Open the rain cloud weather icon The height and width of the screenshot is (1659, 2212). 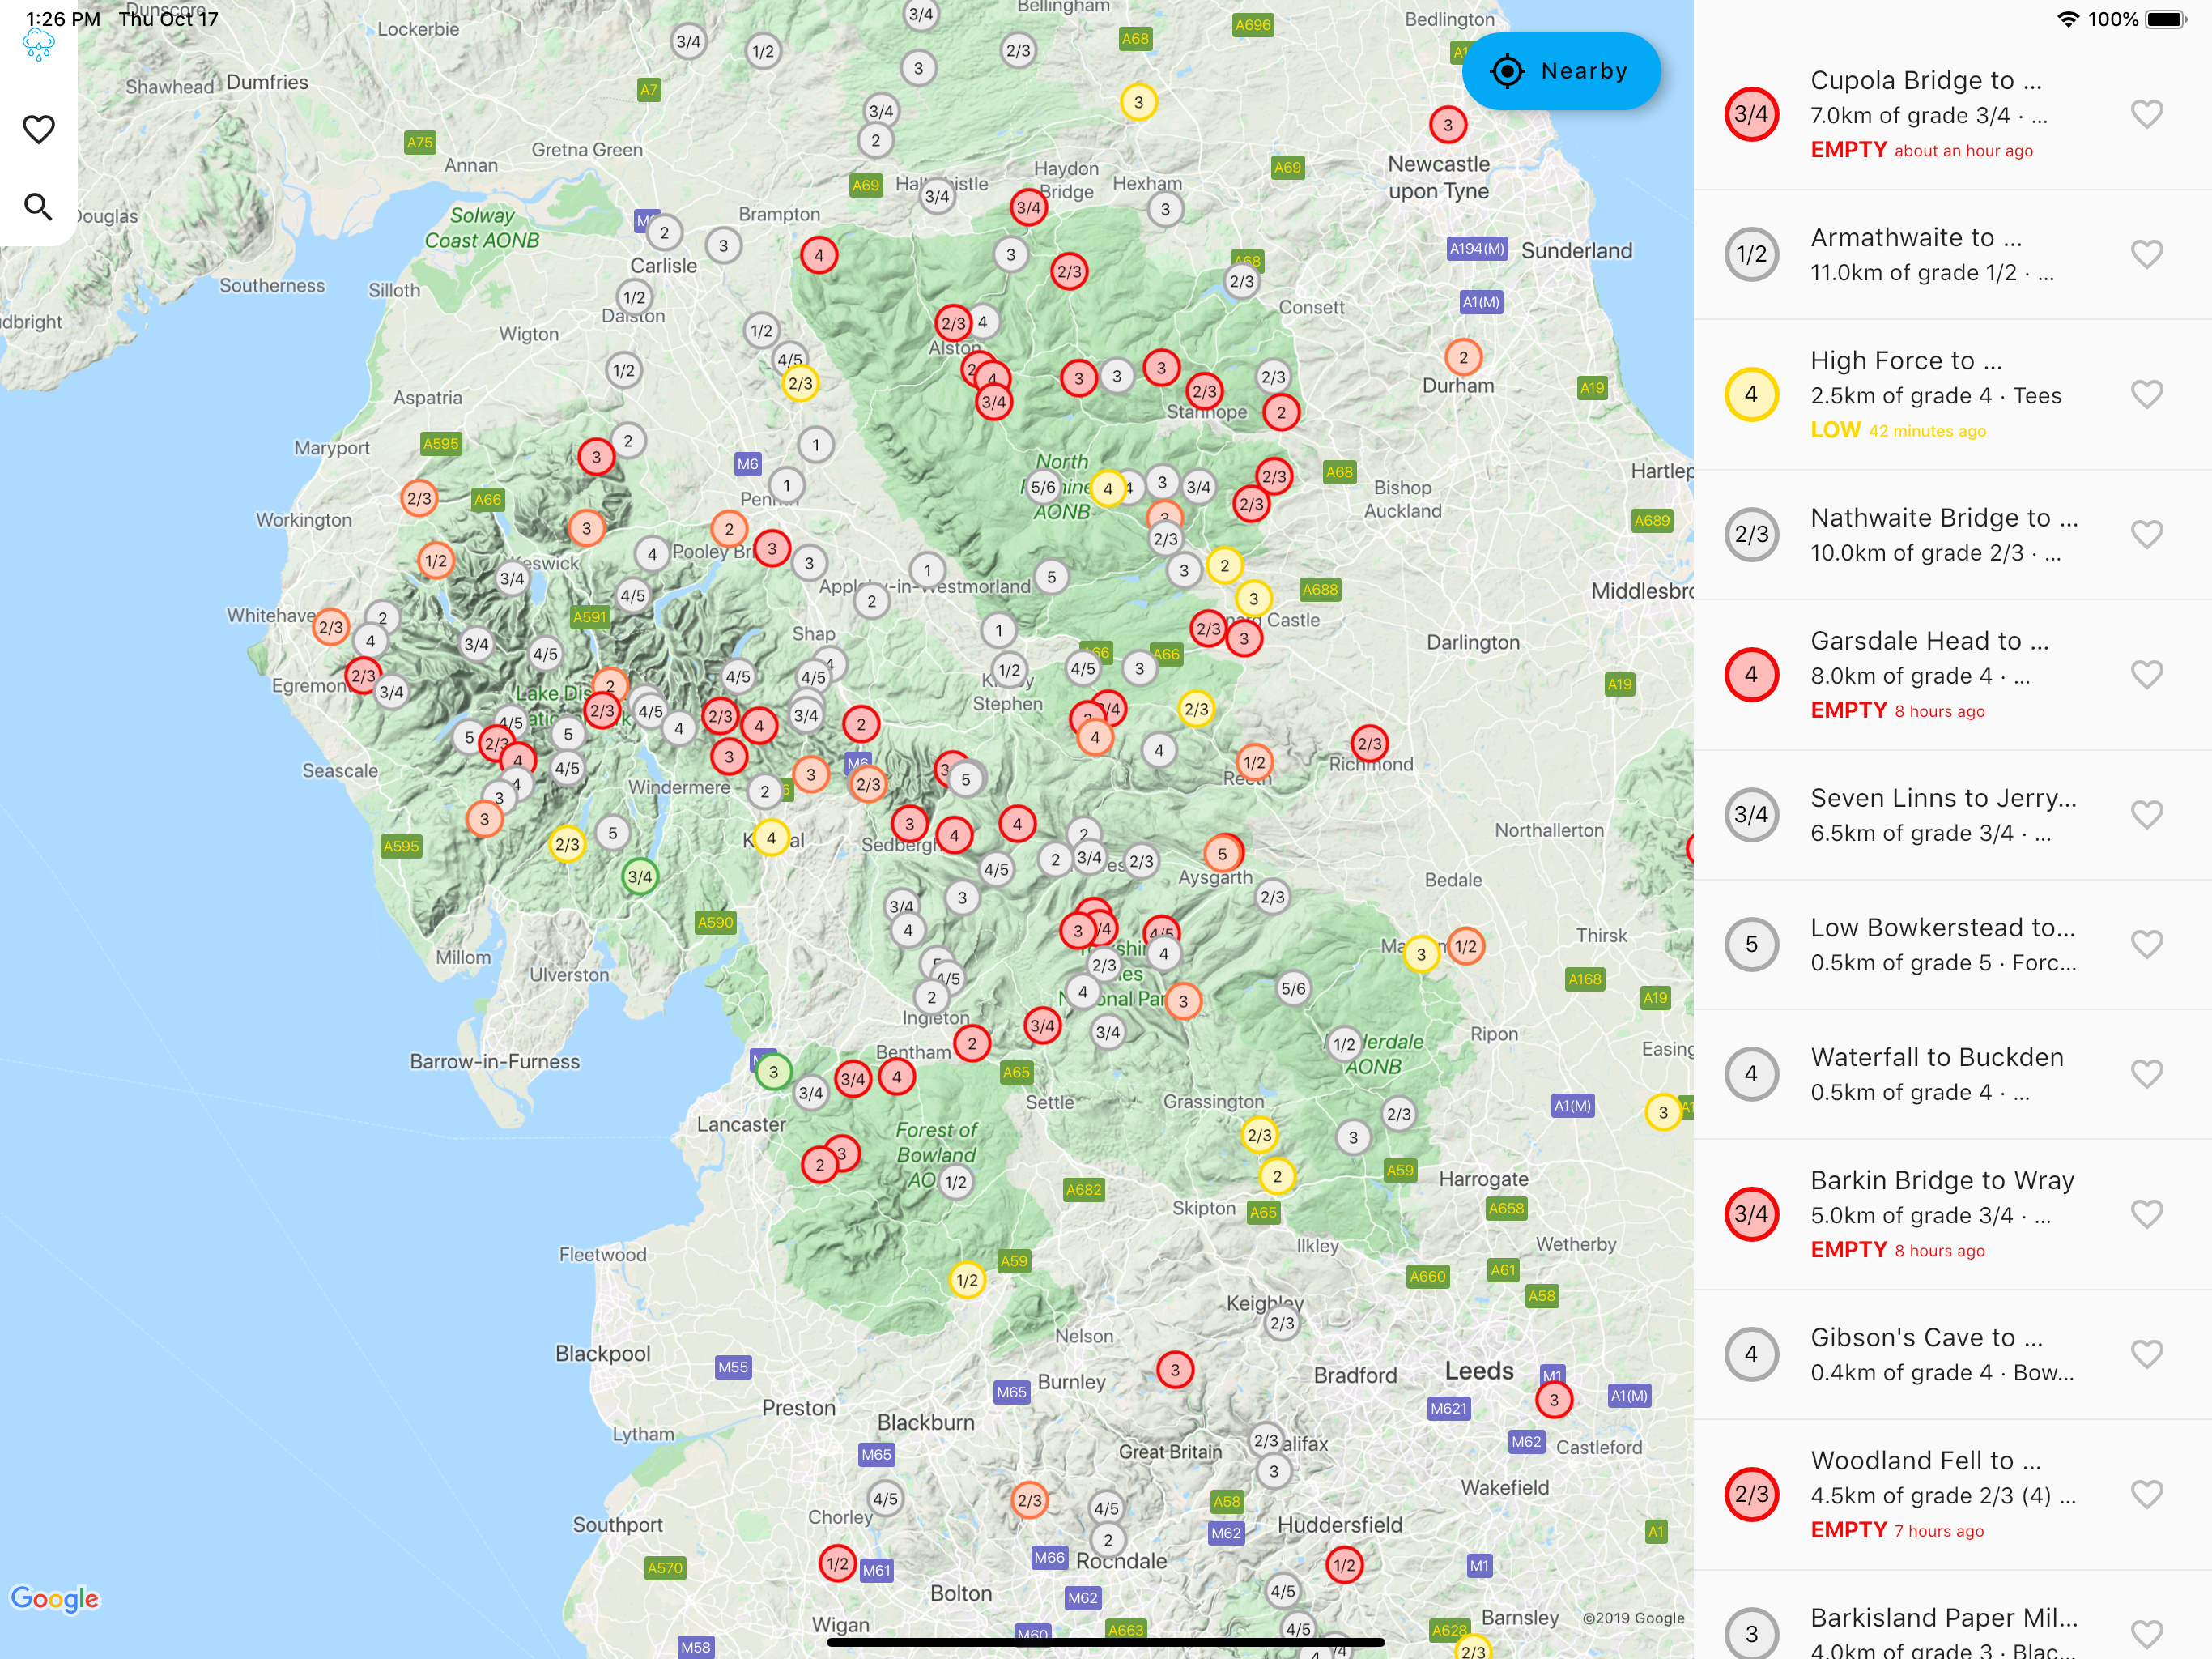pos(38,45)
